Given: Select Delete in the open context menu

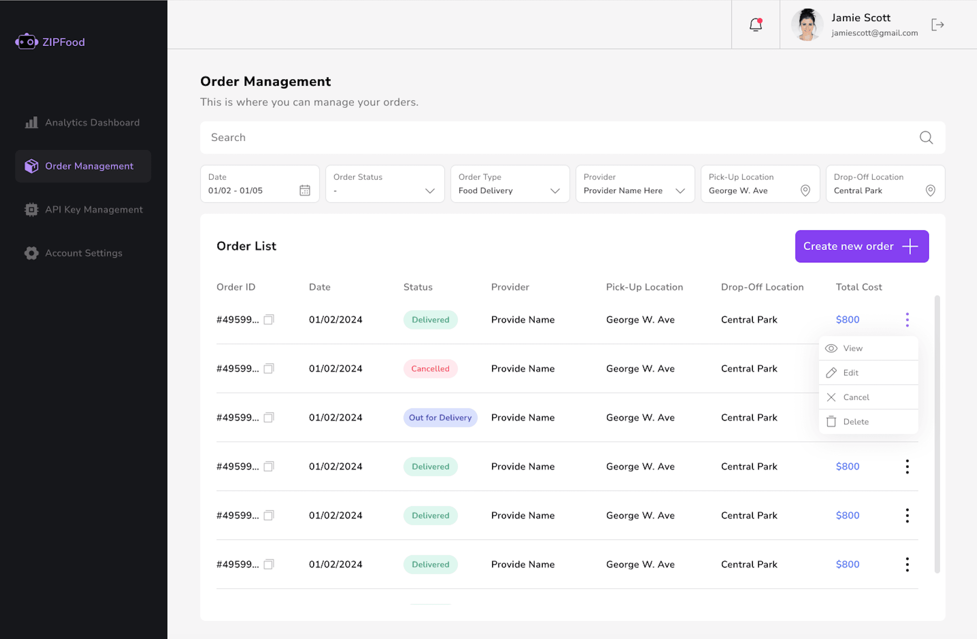Looking at the screenshot, I should click(856, 422).
